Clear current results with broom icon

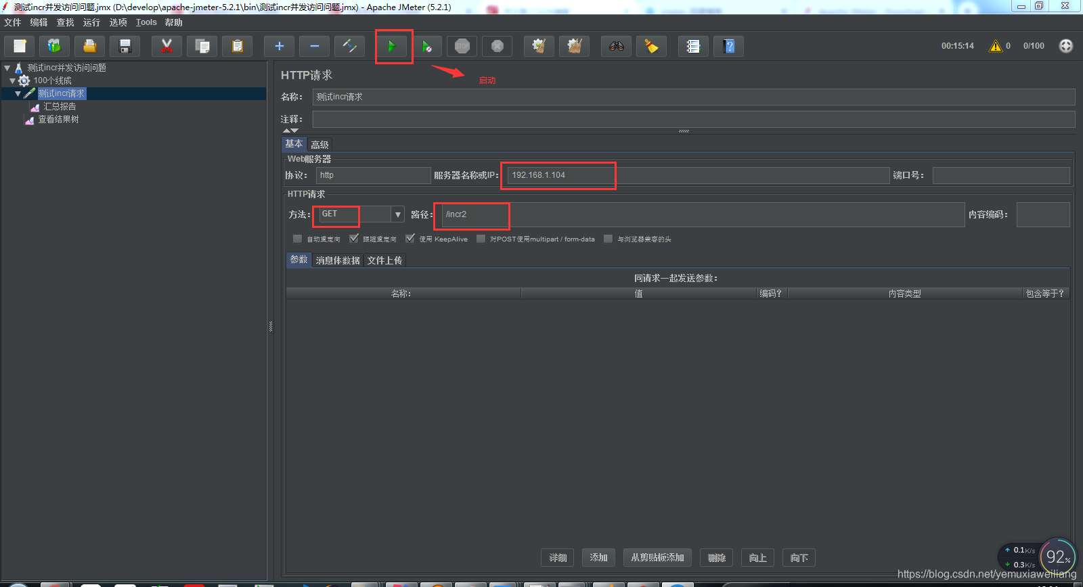[x=539, y=46]
